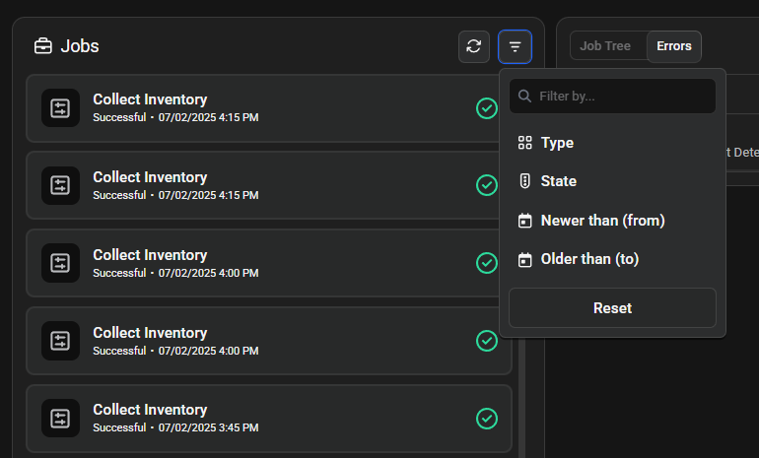Click the magnifier icon in filter search
This screenshot has height=458, width=759.
point(524,97)
